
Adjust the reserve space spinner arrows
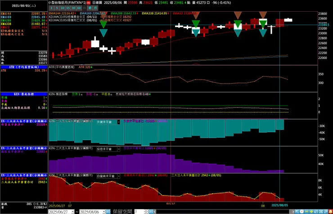(x=146, y=211)
